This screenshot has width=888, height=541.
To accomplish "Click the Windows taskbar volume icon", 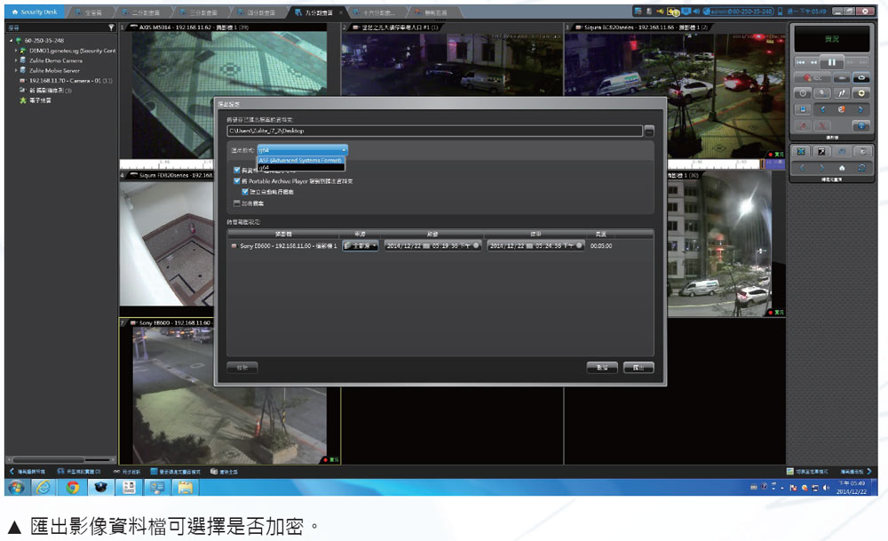I will pos(826,487).
